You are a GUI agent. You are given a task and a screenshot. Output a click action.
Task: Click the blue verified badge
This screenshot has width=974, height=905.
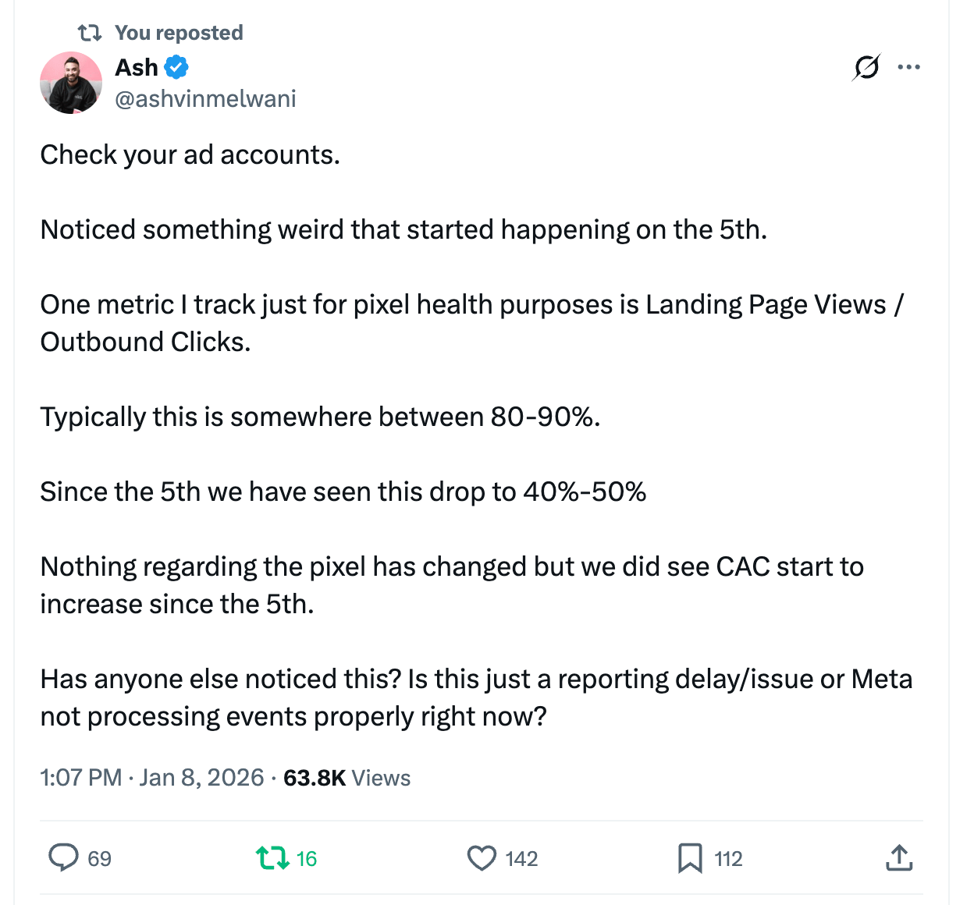(177, 67)
